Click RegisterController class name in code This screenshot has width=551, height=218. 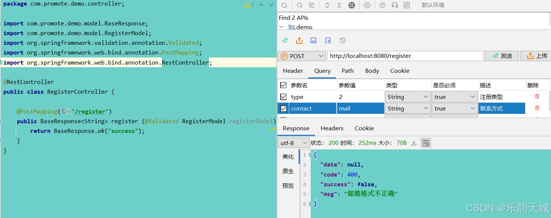[78, 92]
